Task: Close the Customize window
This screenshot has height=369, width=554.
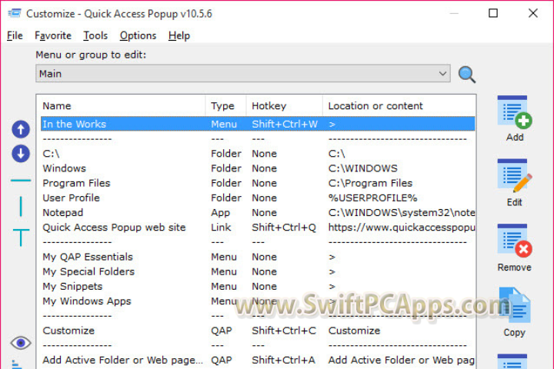Action: point(532,13)
